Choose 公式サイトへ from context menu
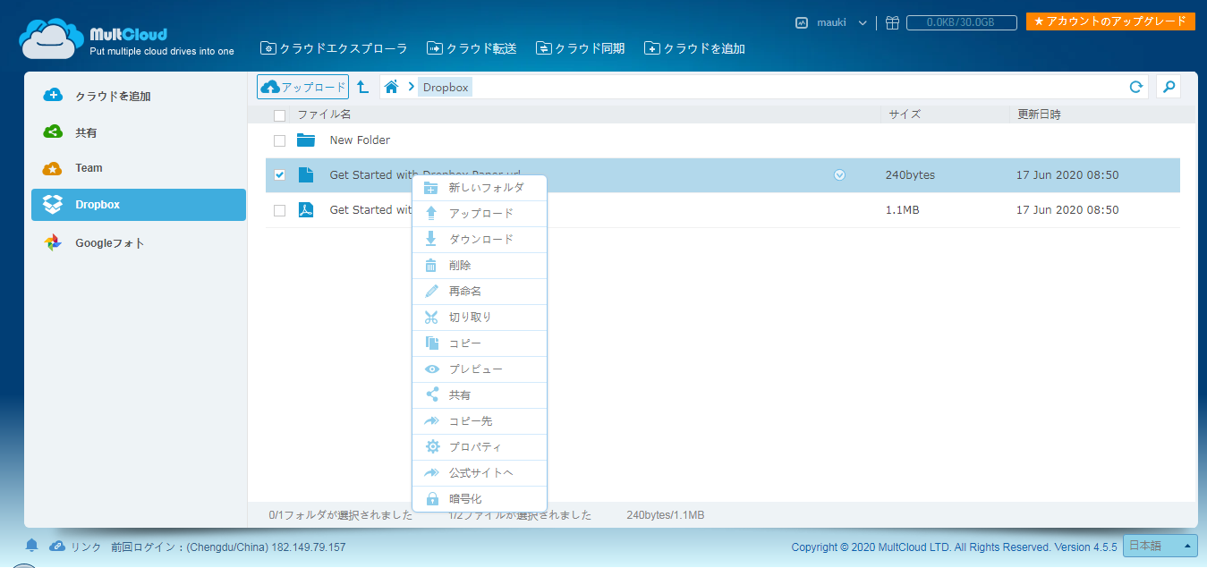 tap(480, 473)
